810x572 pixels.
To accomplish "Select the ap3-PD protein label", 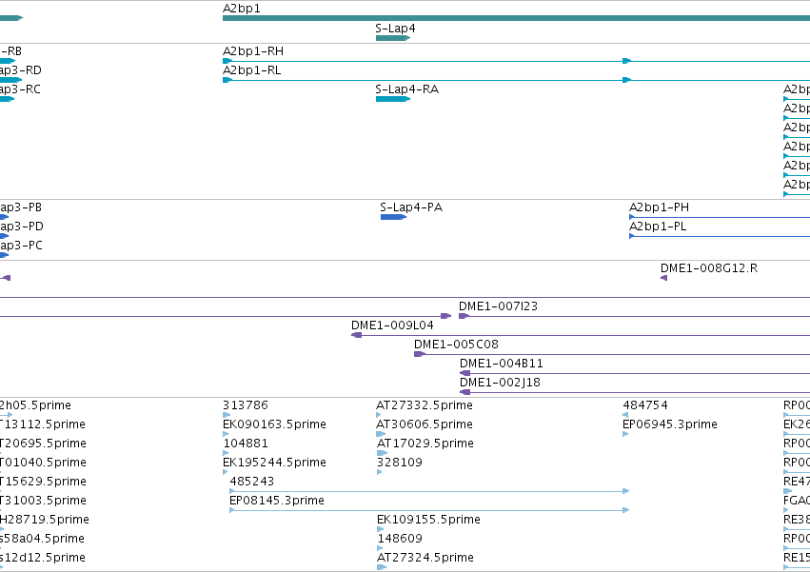I will [x=22, y=227].
